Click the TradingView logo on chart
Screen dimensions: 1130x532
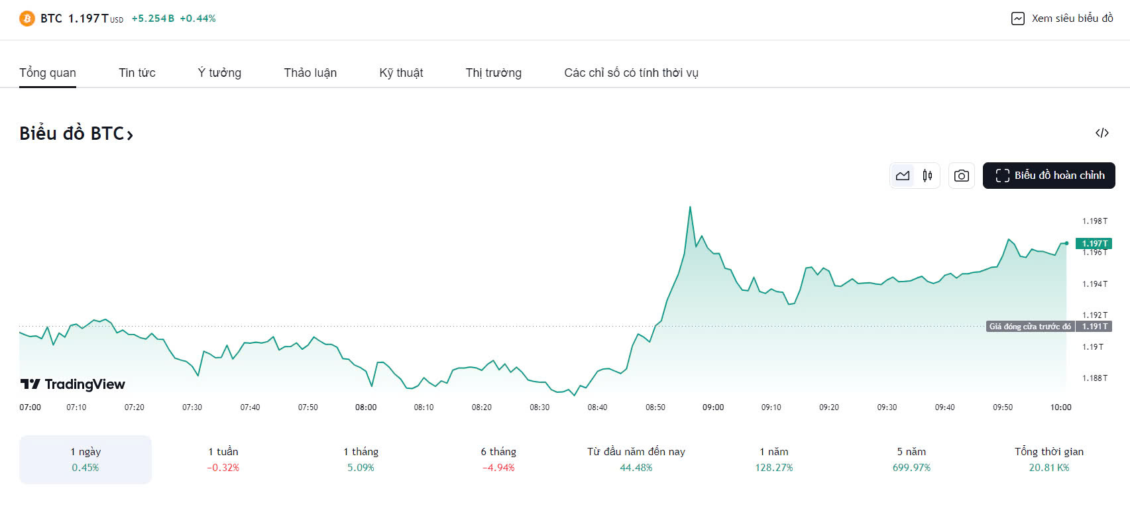[x=73, y=384]
